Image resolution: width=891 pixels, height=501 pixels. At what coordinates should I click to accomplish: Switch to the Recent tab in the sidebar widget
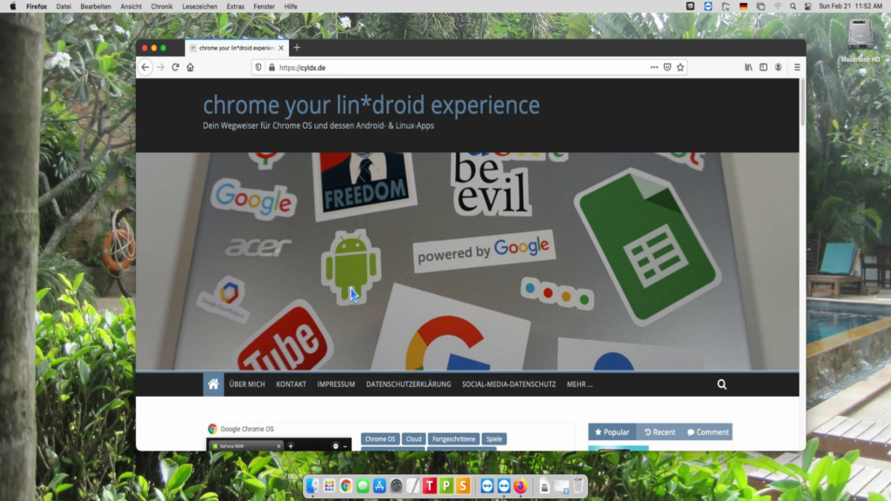tap(660, 431)
